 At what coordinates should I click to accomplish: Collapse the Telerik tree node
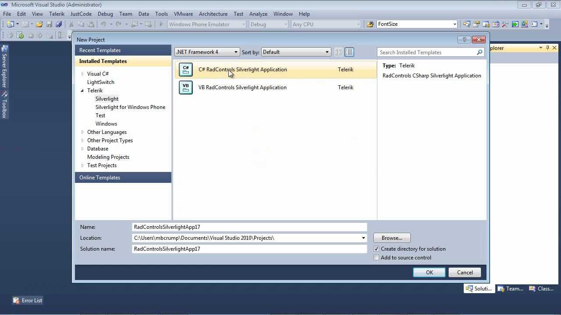[x=82, y=91]
